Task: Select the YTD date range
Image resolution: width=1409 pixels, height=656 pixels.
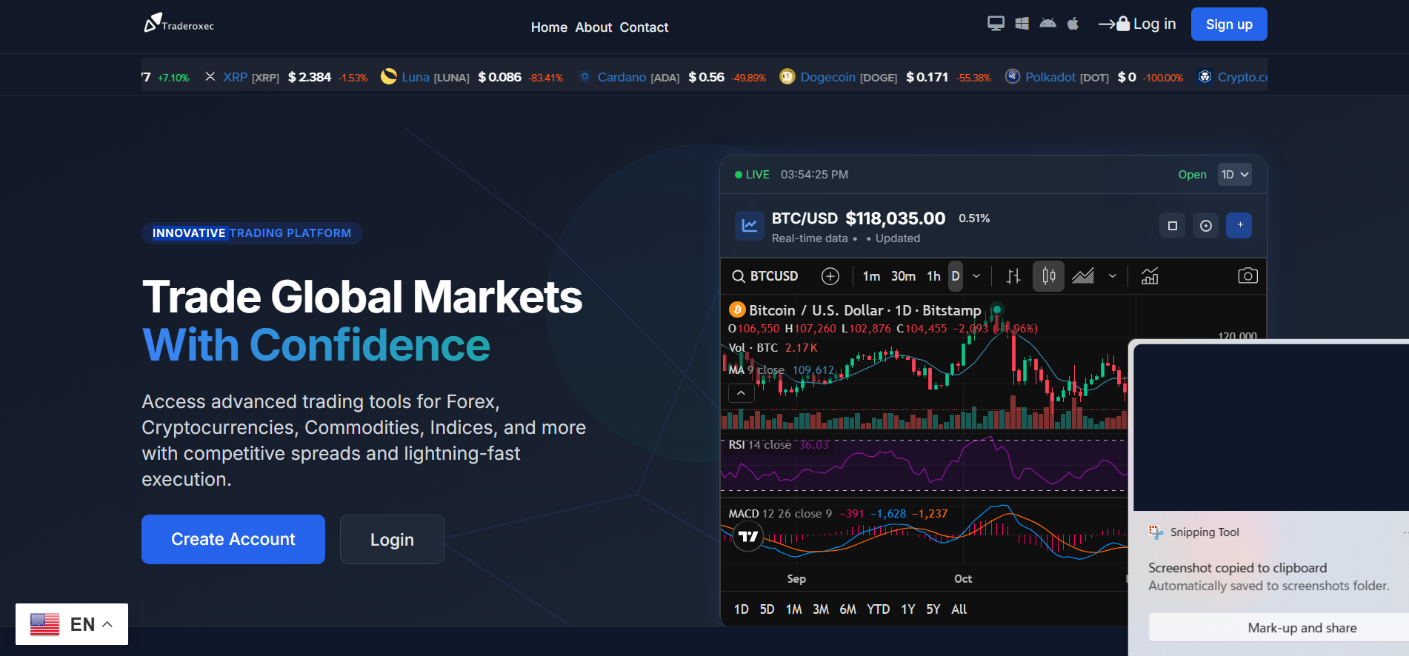Action: pyautogui.click(x=878, y=609)
